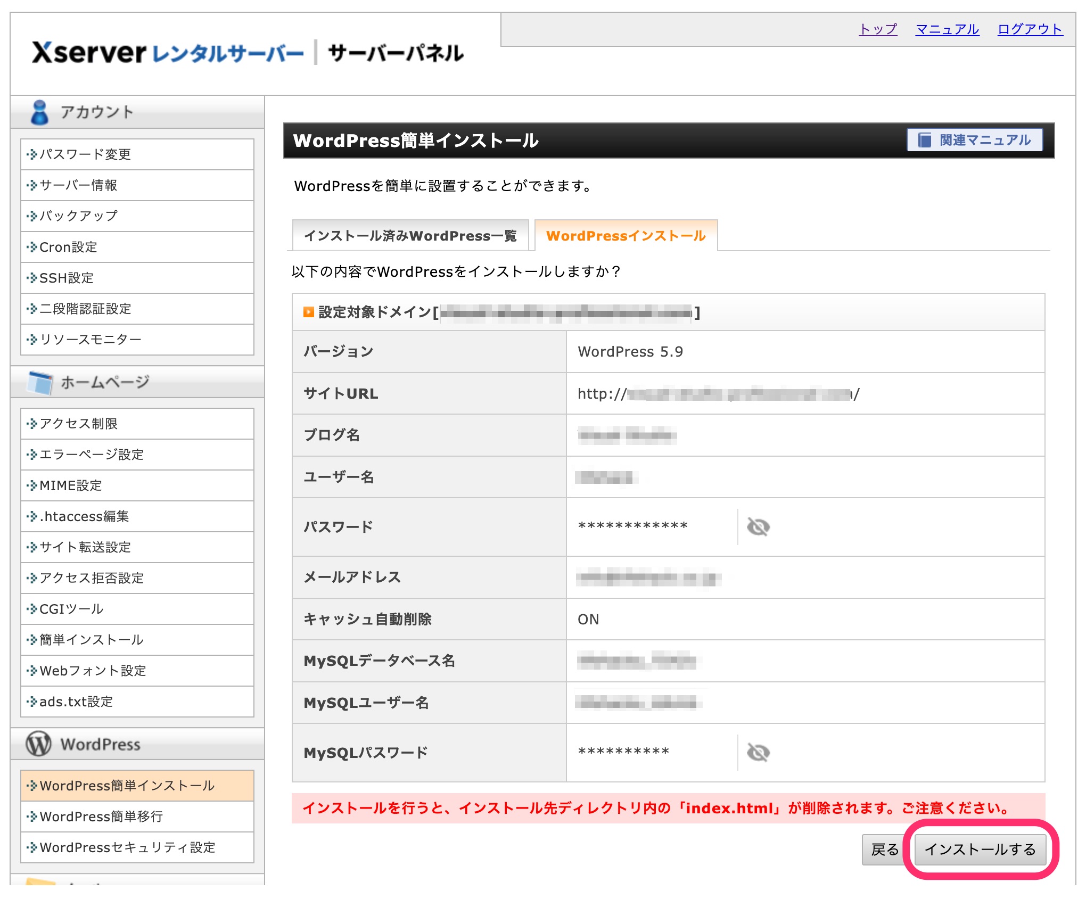1086x907 pixels.
Task: Click the WordPress 5.9 version value
Action: [630, 352]
